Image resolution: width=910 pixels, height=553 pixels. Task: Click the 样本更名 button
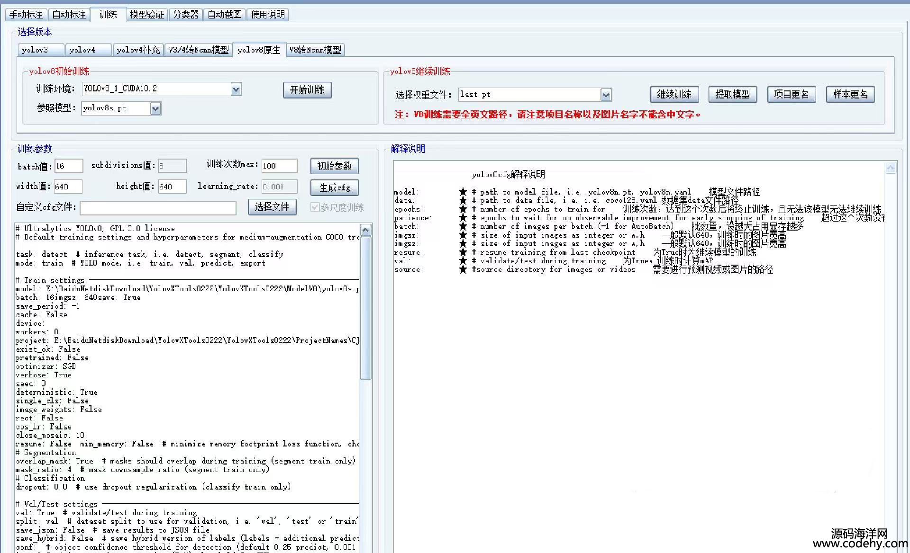[850, 94]
